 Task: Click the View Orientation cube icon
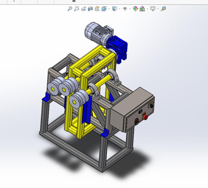tap(104, 9)
